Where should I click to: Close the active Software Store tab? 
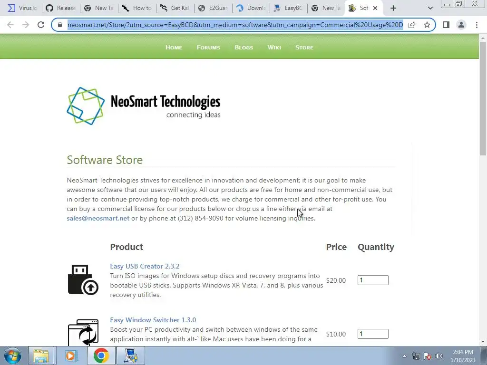375,8
